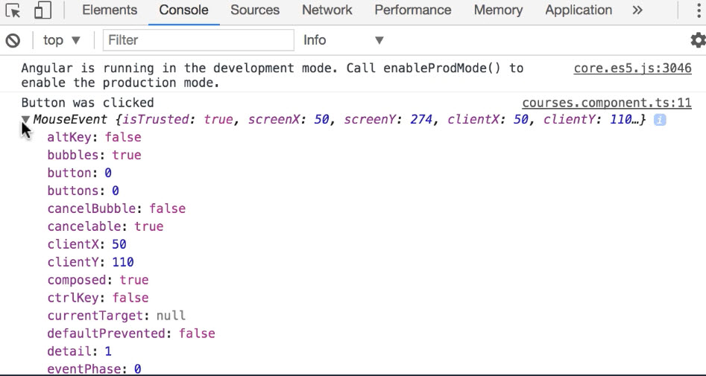Activate the inspect element picker icon

[x=13, y=10]
